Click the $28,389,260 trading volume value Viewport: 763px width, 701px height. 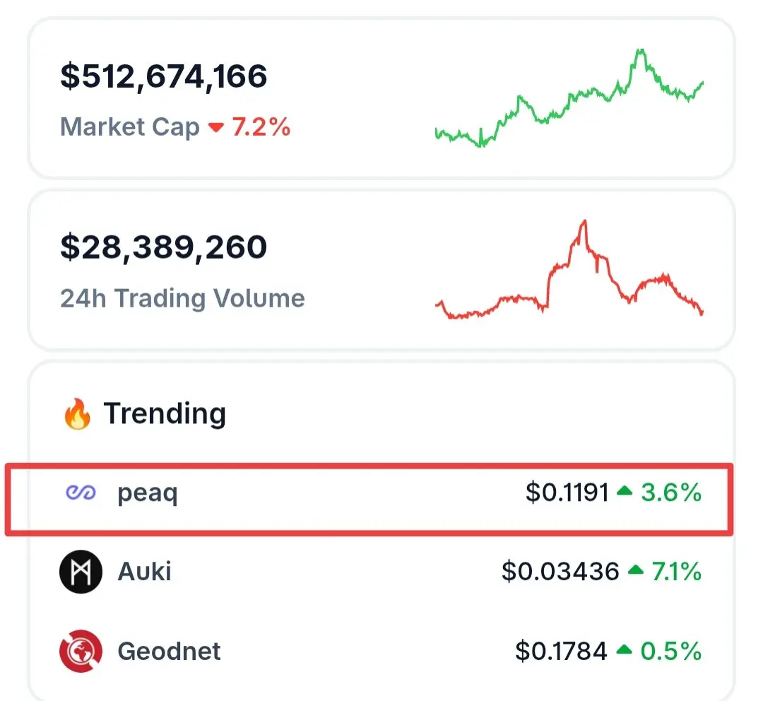(x=163, y=247)
